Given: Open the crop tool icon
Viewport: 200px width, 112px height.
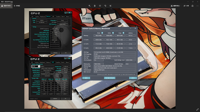Looking at the screenshot, I should tap(111, 6).
